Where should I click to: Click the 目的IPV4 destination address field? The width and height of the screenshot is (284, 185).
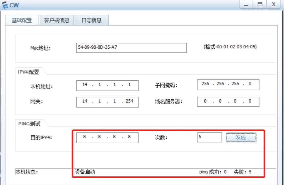tap(107, 137)
